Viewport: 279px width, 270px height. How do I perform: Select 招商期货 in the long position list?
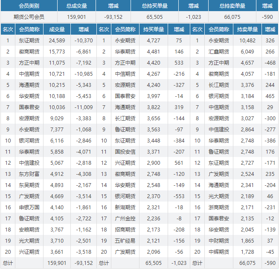point(125,230)
